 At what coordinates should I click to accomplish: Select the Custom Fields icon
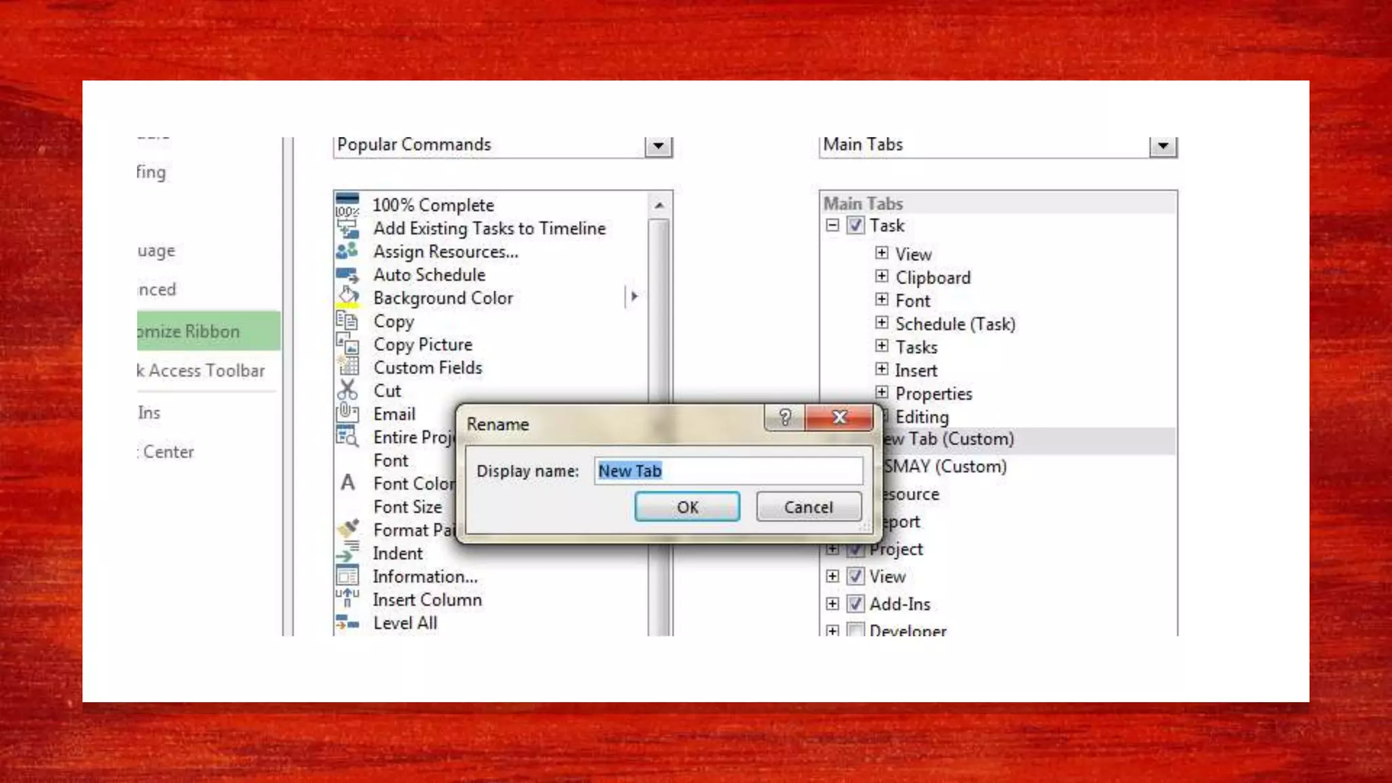(x=348, y=367)
